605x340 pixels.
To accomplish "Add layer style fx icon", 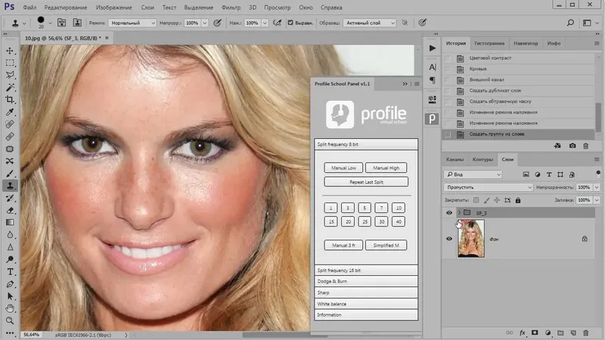I will click(522, 332).
